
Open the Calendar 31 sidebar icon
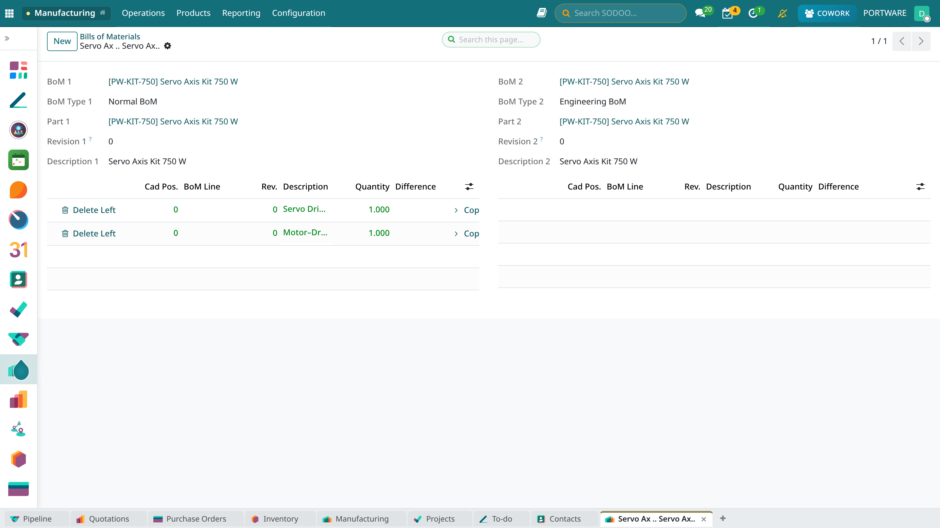(18, 250)
